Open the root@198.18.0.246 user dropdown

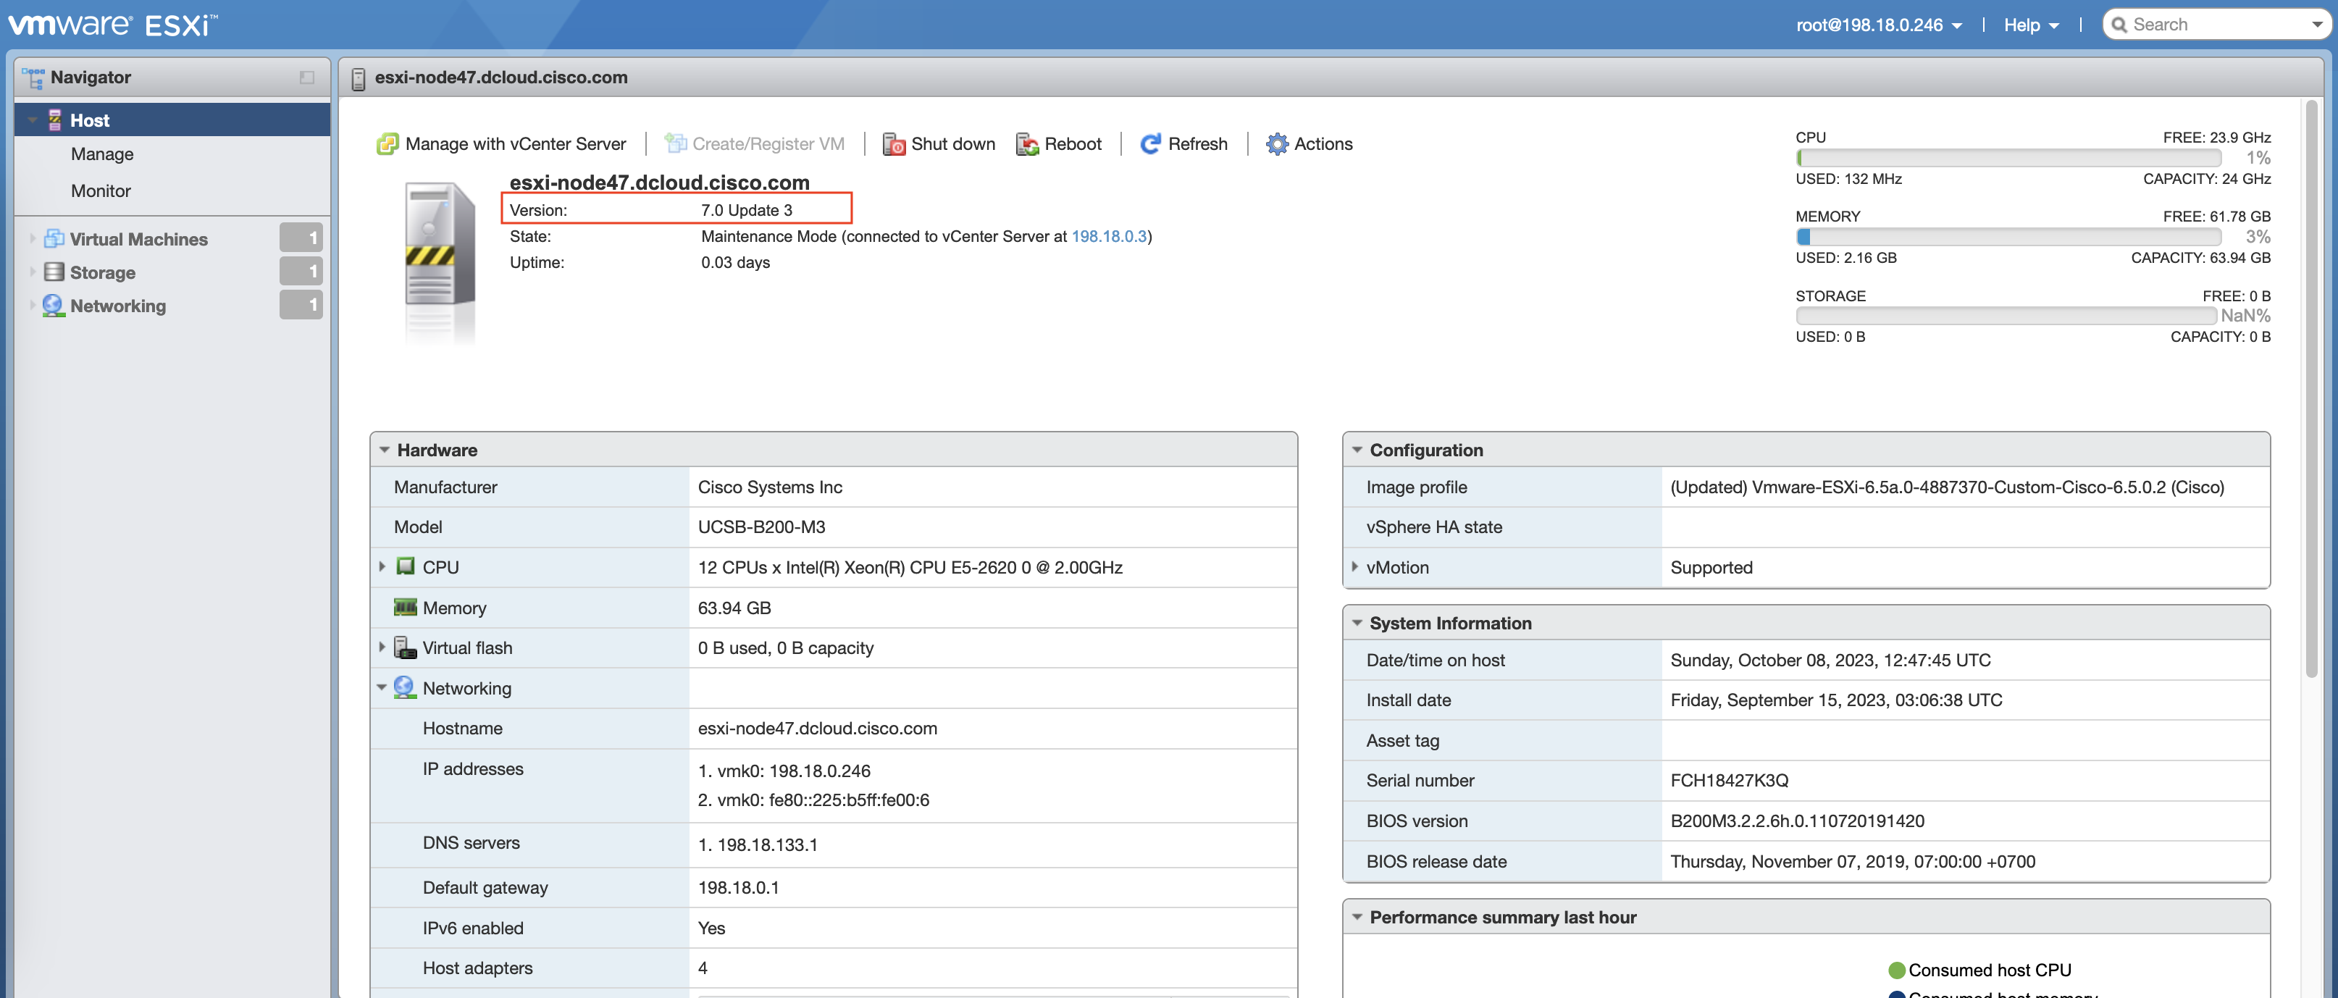1878,25
